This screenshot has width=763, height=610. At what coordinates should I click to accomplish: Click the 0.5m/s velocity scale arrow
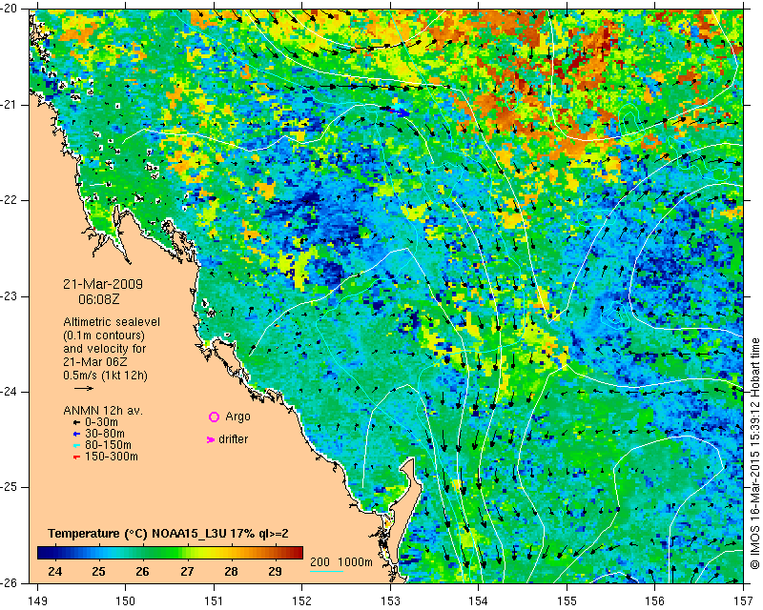tap(84, 388)
